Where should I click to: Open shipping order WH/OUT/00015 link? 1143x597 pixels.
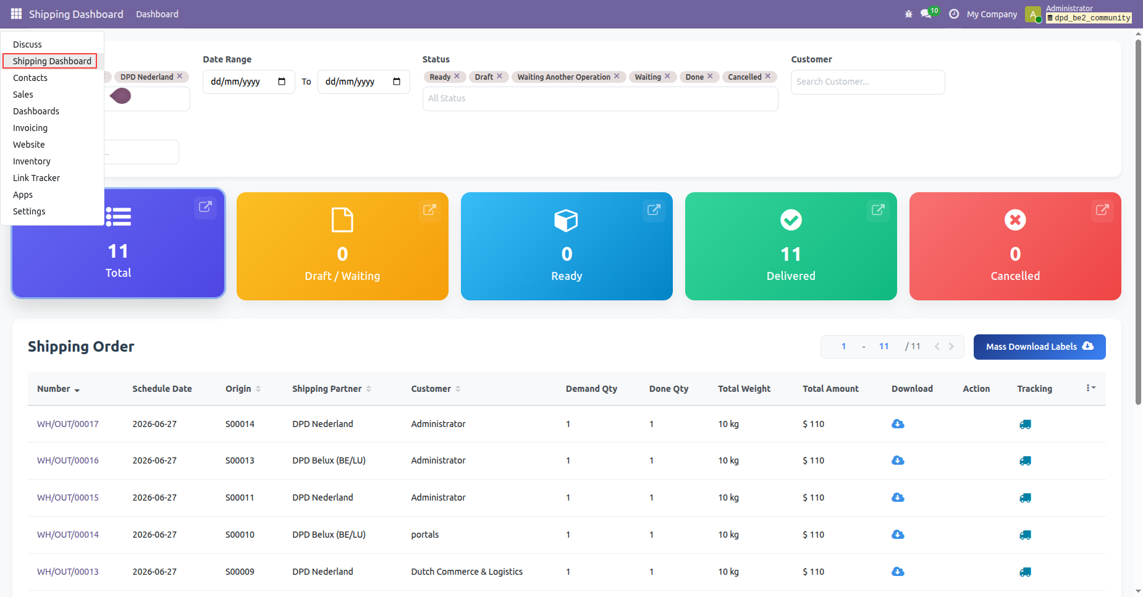tap(68, 497)
